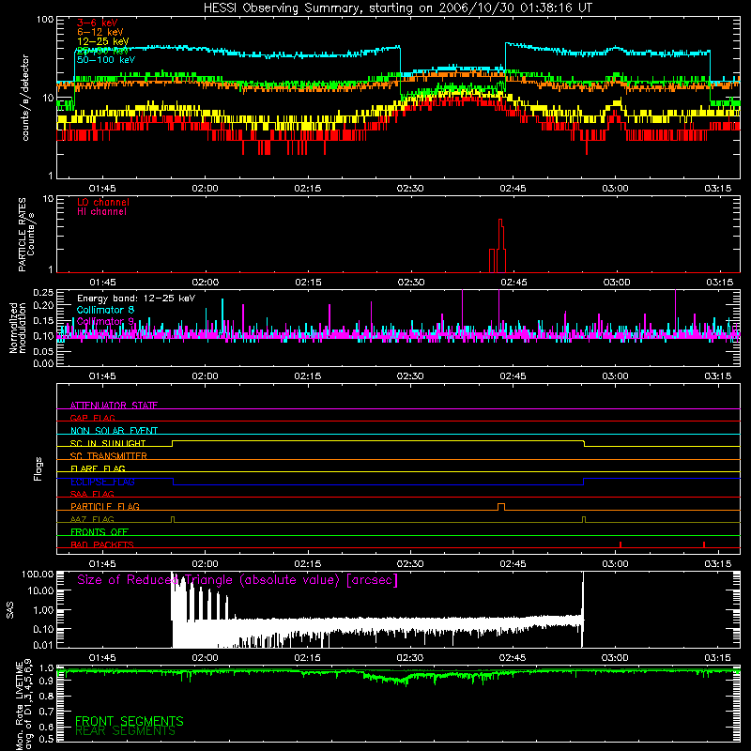Click the vertical 'Flags' axis label

[x=38, y=468]
